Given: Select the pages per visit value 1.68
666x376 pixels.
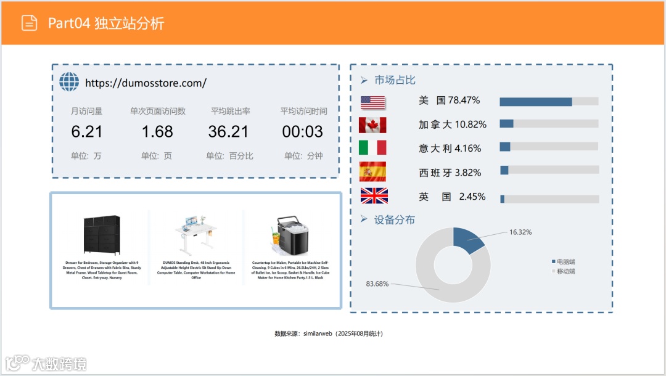Looking at the screenshot, I should coord(157,131).
